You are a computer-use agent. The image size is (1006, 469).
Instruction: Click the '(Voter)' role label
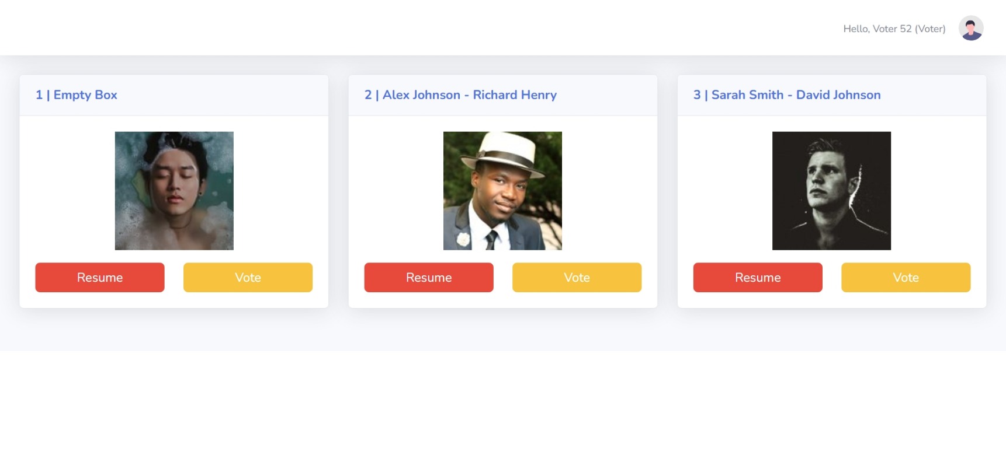(x=930, y=29)
